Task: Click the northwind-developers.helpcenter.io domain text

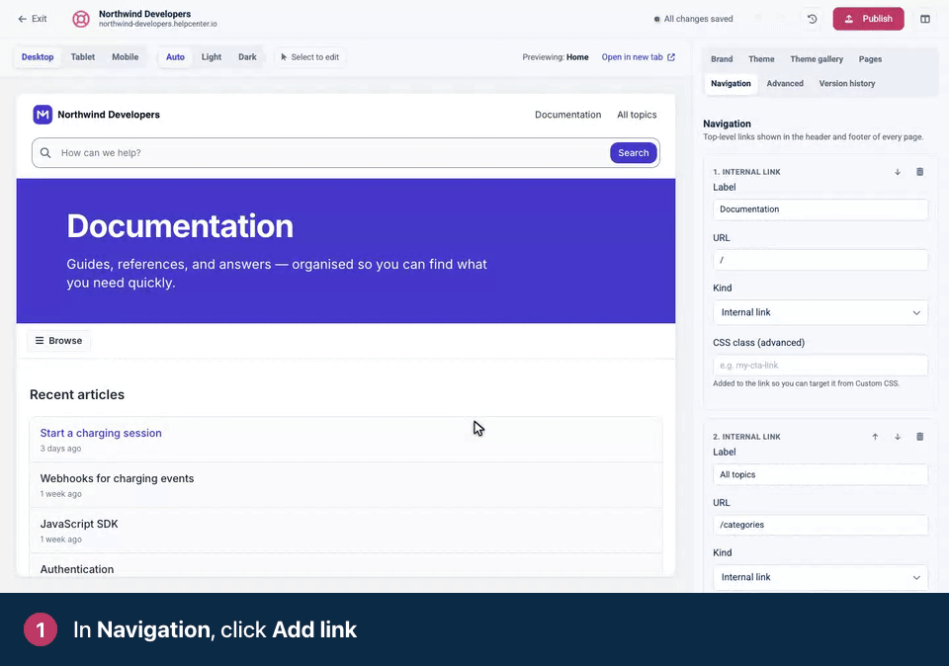Action: 158,24
